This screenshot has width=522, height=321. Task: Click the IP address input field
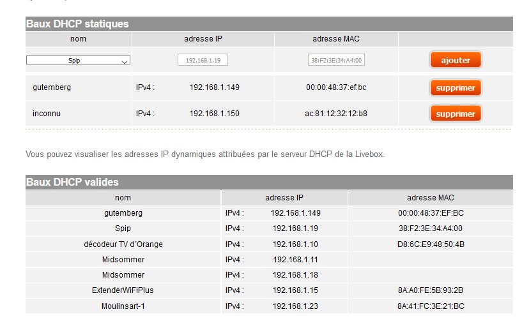pos(203,60)
